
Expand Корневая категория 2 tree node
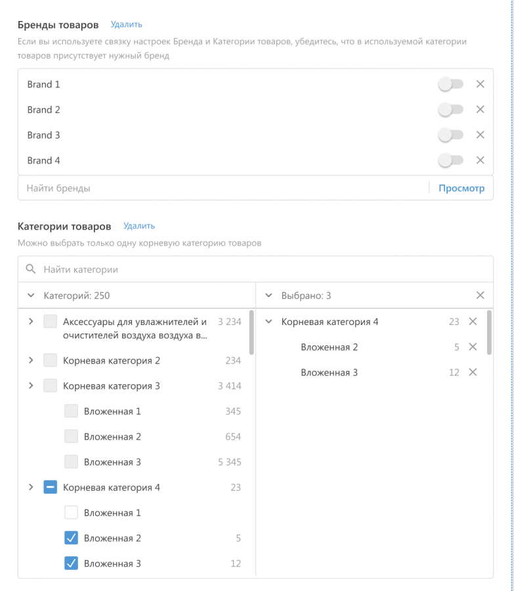31,361
